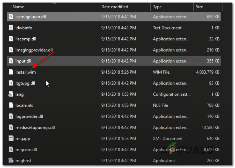Select the idwbinfo file name
The height and width of the screenshot is (168, 235).
tap(24, 28)
